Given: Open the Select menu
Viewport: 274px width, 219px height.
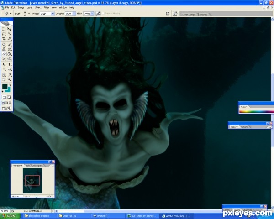Looking at the screenshot, I should pyautogui.click(x=38, y=7).
